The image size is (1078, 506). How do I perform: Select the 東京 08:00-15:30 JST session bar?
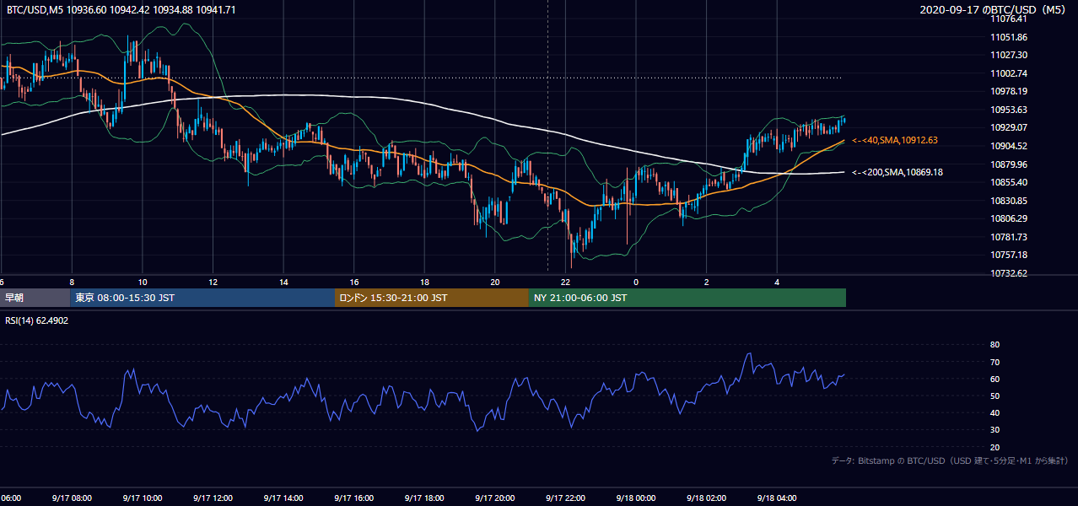click(202, 298)
